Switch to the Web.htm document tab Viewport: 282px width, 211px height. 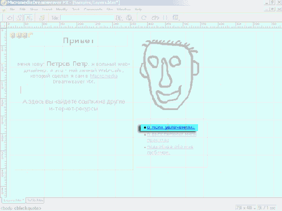point(35,200)
